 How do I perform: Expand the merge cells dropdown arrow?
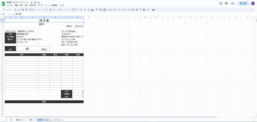coord(107,10)
